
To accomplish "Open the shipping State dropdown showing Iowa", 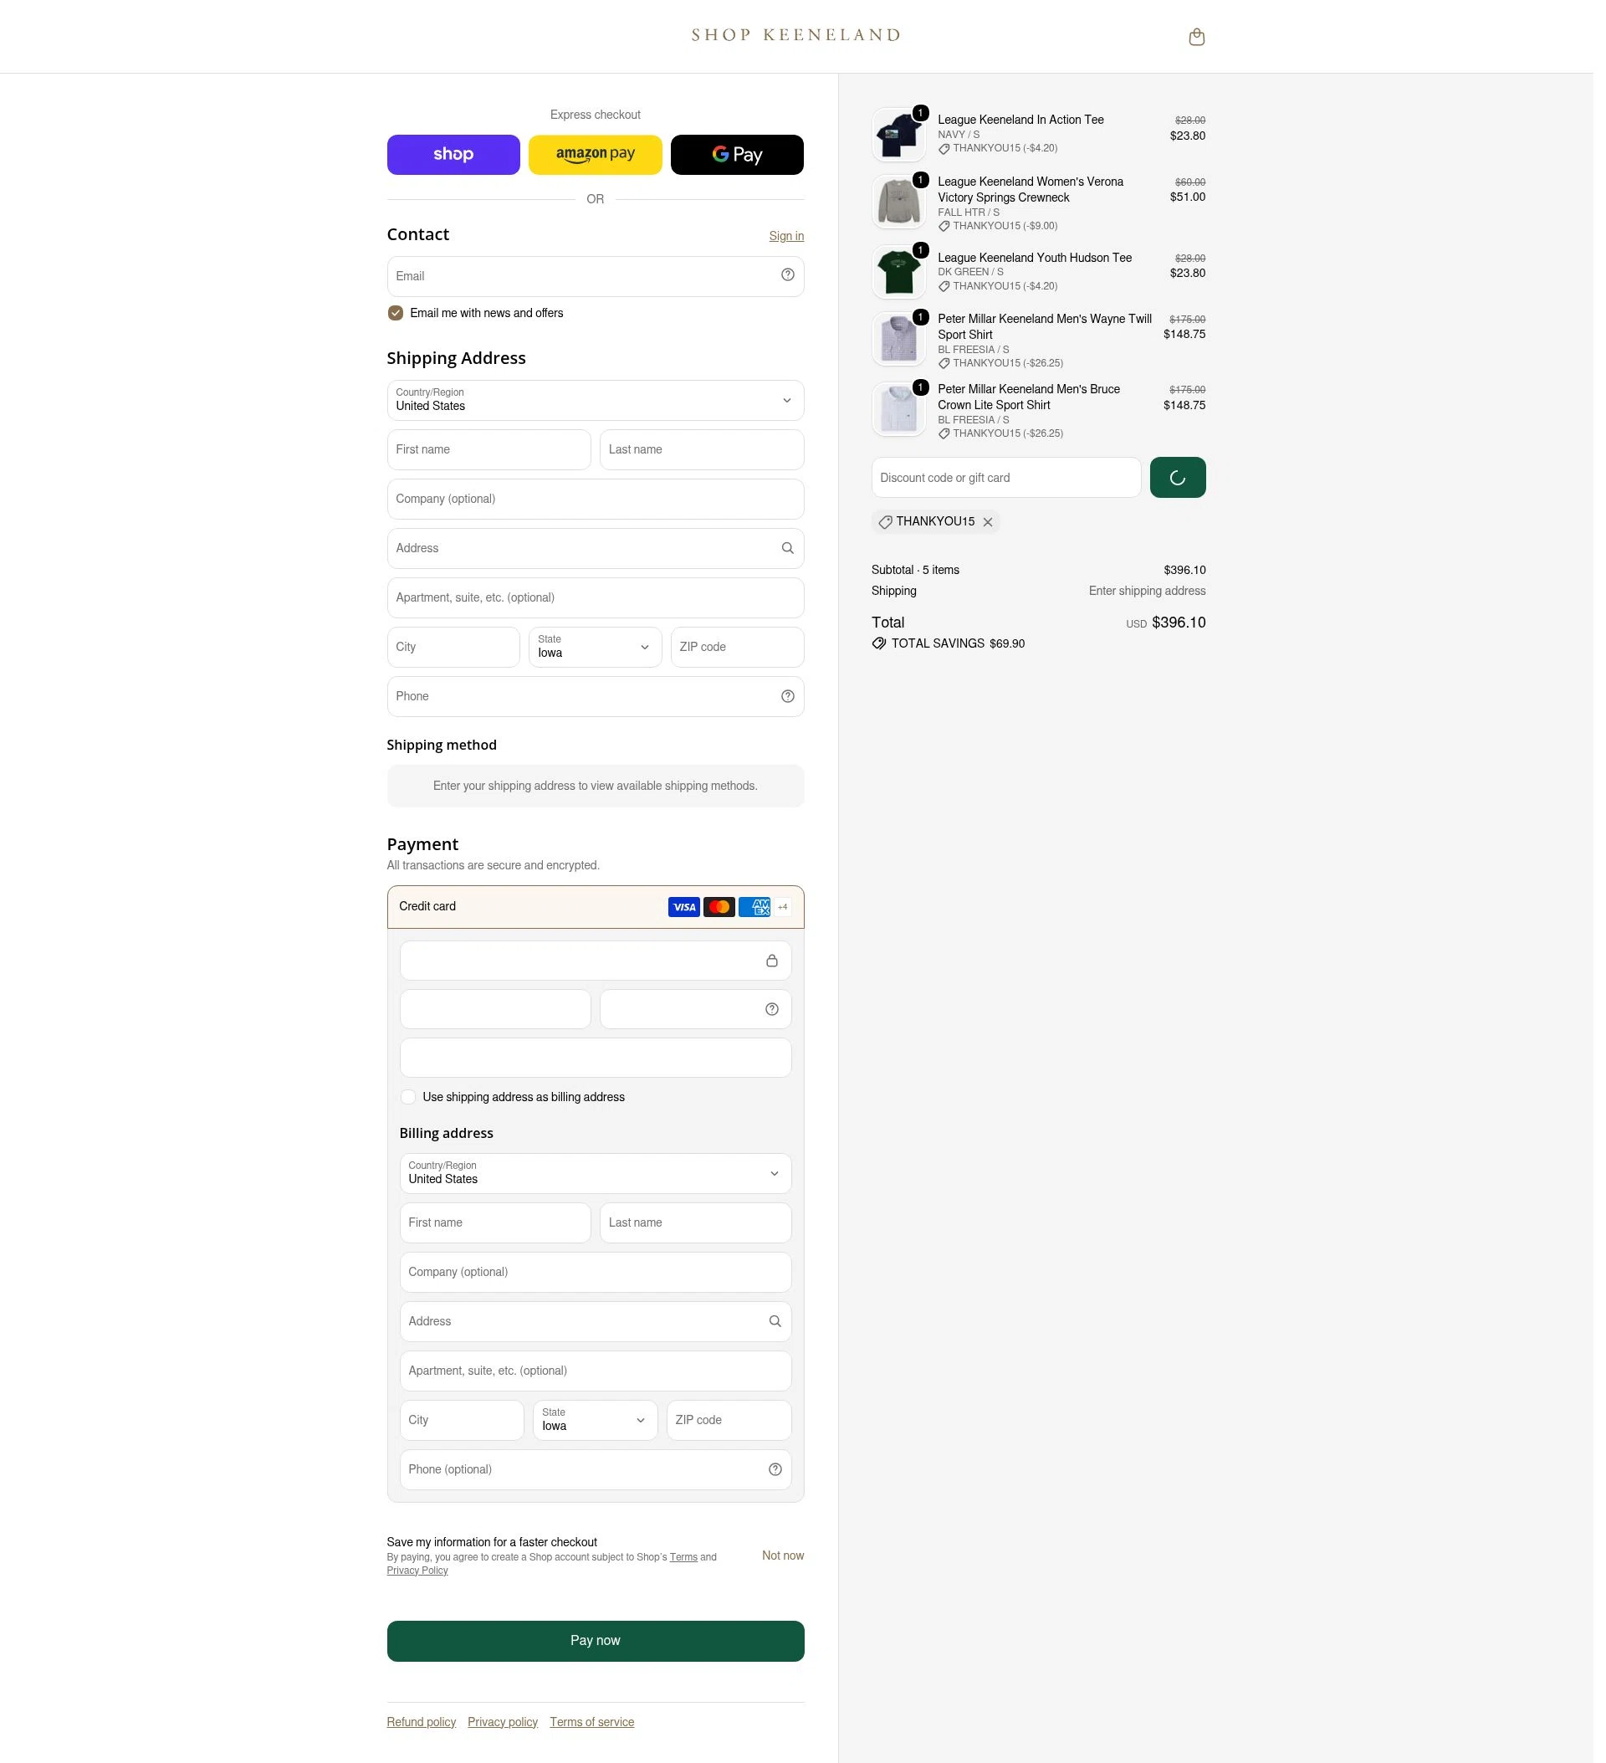I will pos(600,653).
